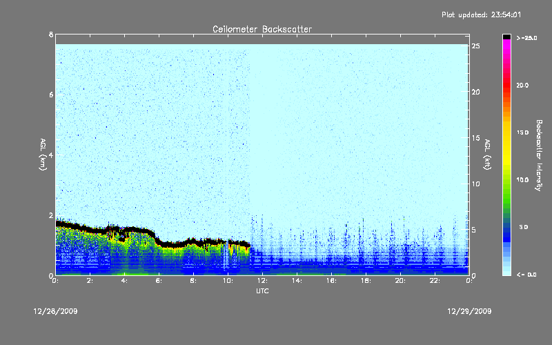Click the 6 km tick on left axis
552x345 pixels.
(x=51, y=95)
